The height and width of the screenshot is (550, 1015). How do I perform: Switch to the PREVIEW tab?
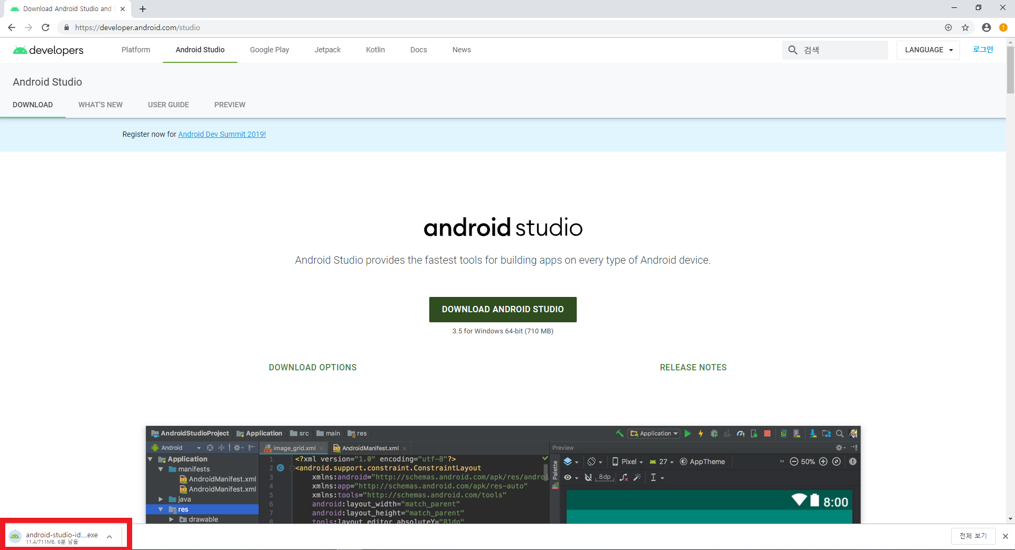(x=230, y=105)
